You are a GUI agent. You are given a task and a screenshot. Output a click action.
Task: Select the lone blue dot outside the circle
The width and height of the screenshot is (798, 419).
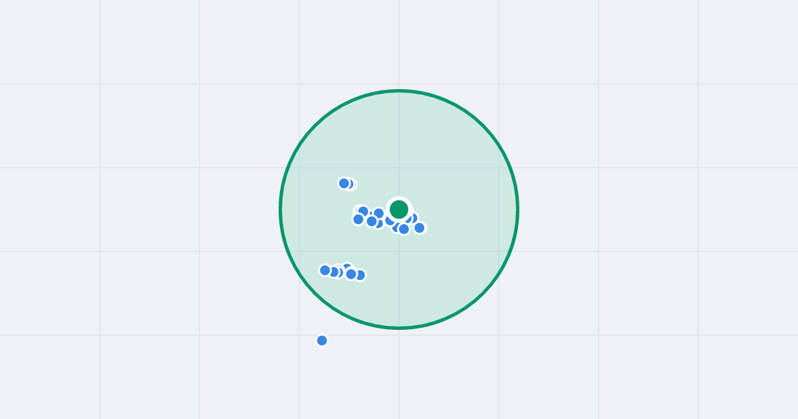(322, 341)
